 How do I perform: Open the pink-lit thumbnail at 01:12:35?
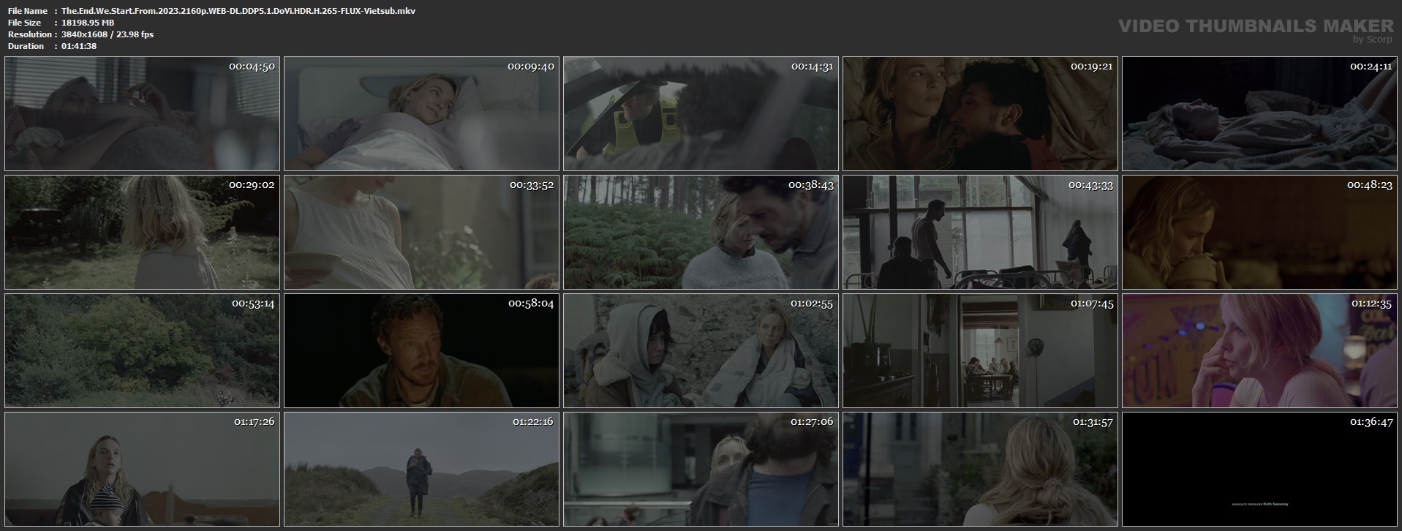[x=1259, y=350]
